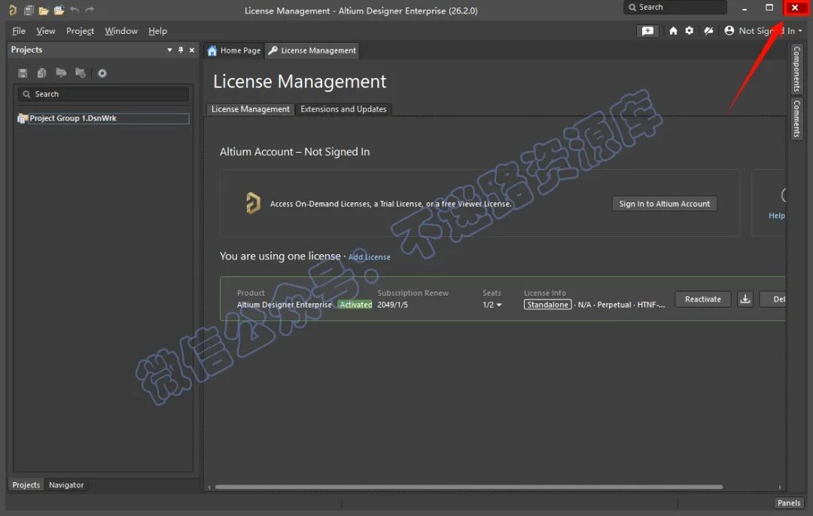Open the Projects panel options dropdown arrow
The width and height of the screenshot is (813, 516).
169,50
